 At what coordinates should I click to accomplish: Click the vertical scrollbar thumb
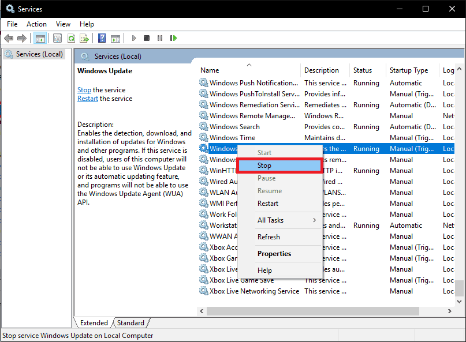click(x=459, y=288)
